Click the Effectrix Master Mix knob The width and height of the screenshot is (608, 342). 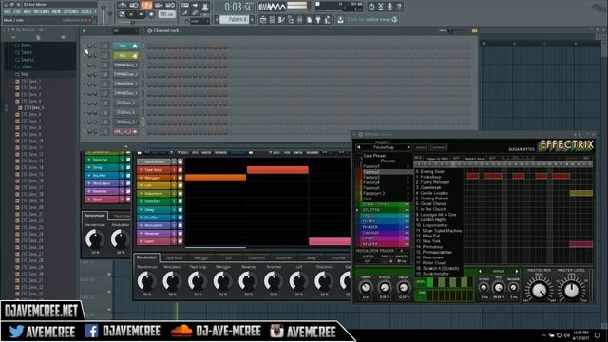pos(540,290)
